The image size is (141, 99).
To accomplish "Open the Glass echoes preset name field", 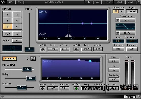I will tap(54, 2).
